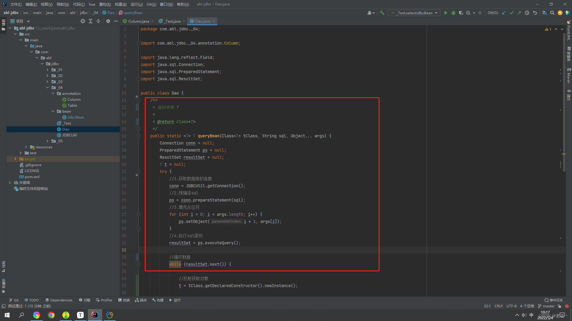The image size is (572, 321).
Task: Rollback changes with the undo arrow
Action: pyautogui.click(x=535, y=13)
